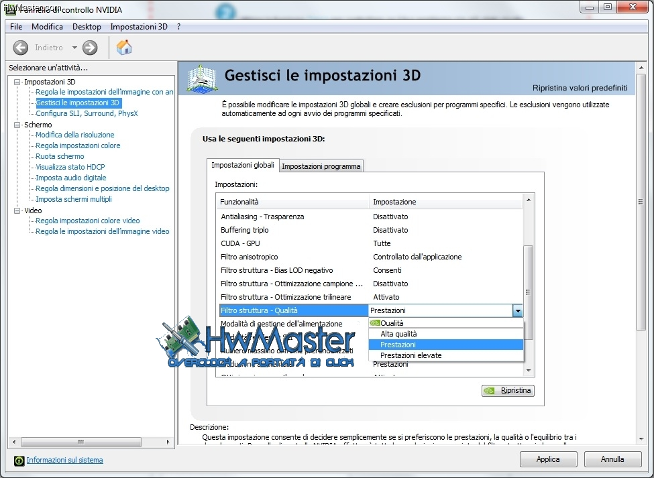This screenshot has width=654, height=478.
Task: Select Prestazioni elevate option
Action: point(446,355)
